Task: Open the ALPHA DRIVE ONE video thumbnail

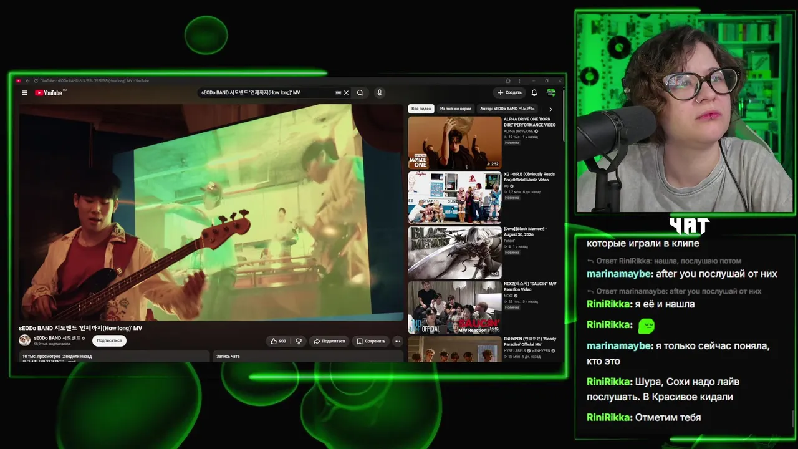Action: (454, 143)
